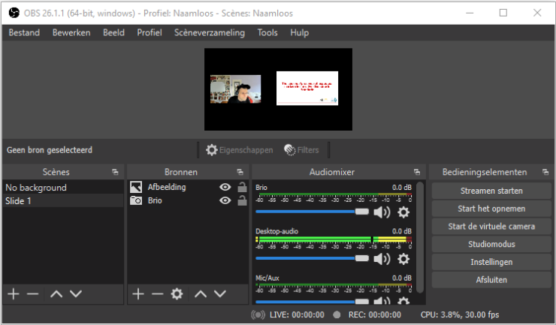This screenshot has width=556, height=325.
Task: Toggle lock on the Brio source
Action: point(242,200)
